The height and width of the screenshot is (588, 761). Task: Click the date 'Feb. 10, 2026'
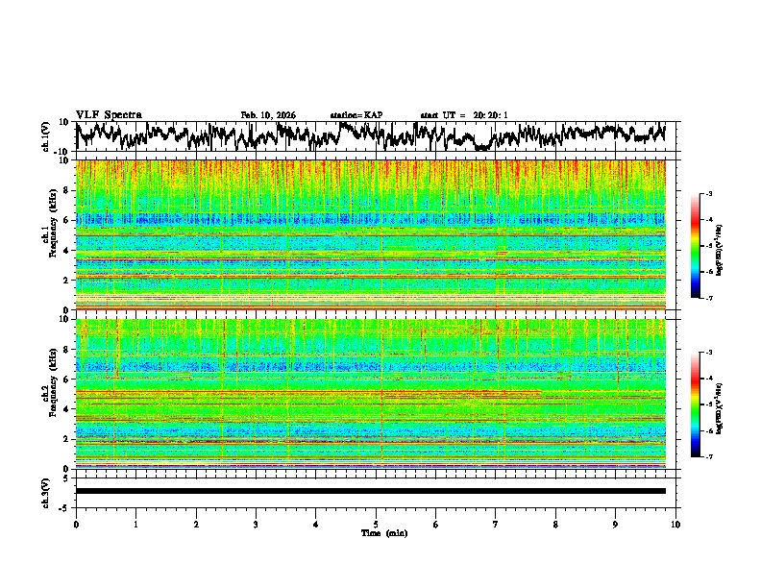pos(268,115)
